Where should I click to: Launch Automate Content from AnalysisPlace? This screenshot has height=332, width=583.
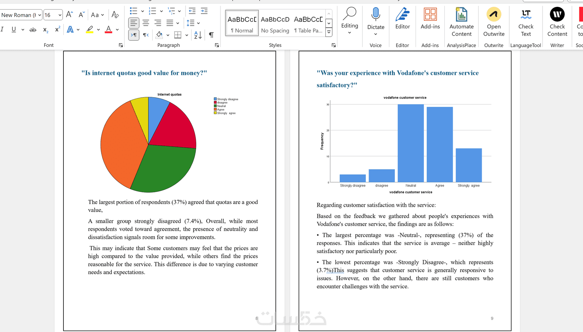pos(462,22)
